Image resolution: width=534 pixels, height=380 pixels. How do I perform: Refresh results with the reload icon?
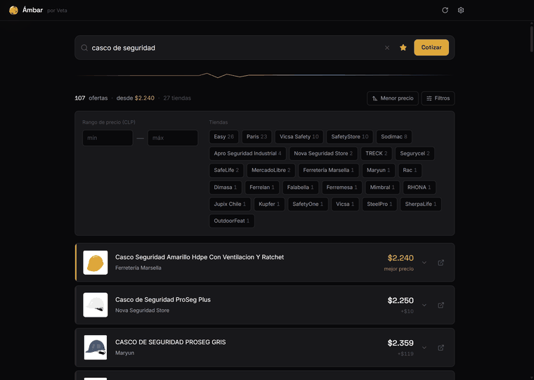445,11
